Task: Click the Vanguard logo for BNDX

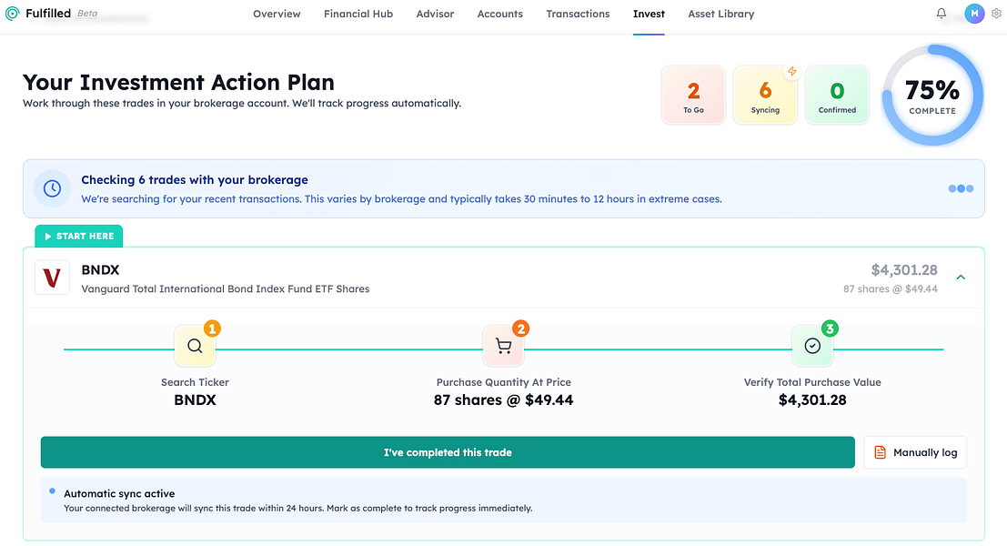Action: pos(52,278)
